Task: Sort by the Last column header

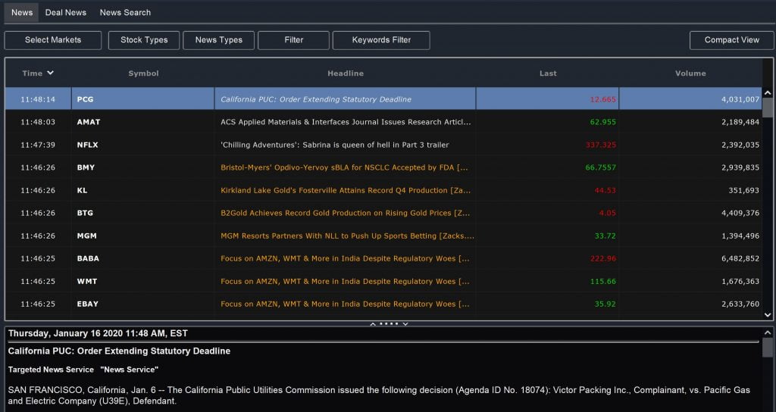Action: click(548, 73)
